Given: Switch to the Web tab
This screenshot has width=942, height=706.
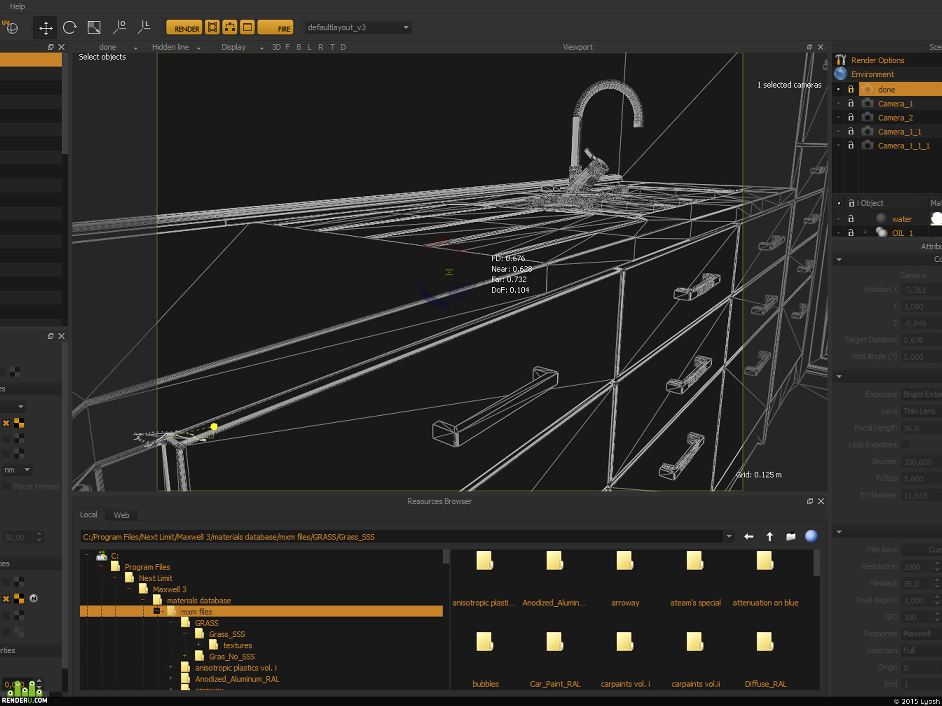Looking at the screenshot, I should click(122, 515).
